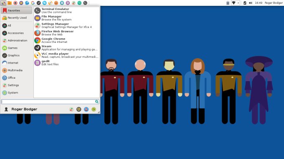Open orange folder launcher in top panel
Screen dimensions: 284x159
point(10,3)
